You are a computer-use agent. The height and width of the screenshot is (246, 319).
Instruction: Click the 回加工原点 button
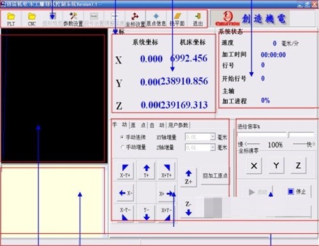pyautogui.click(x=215, y=176)
